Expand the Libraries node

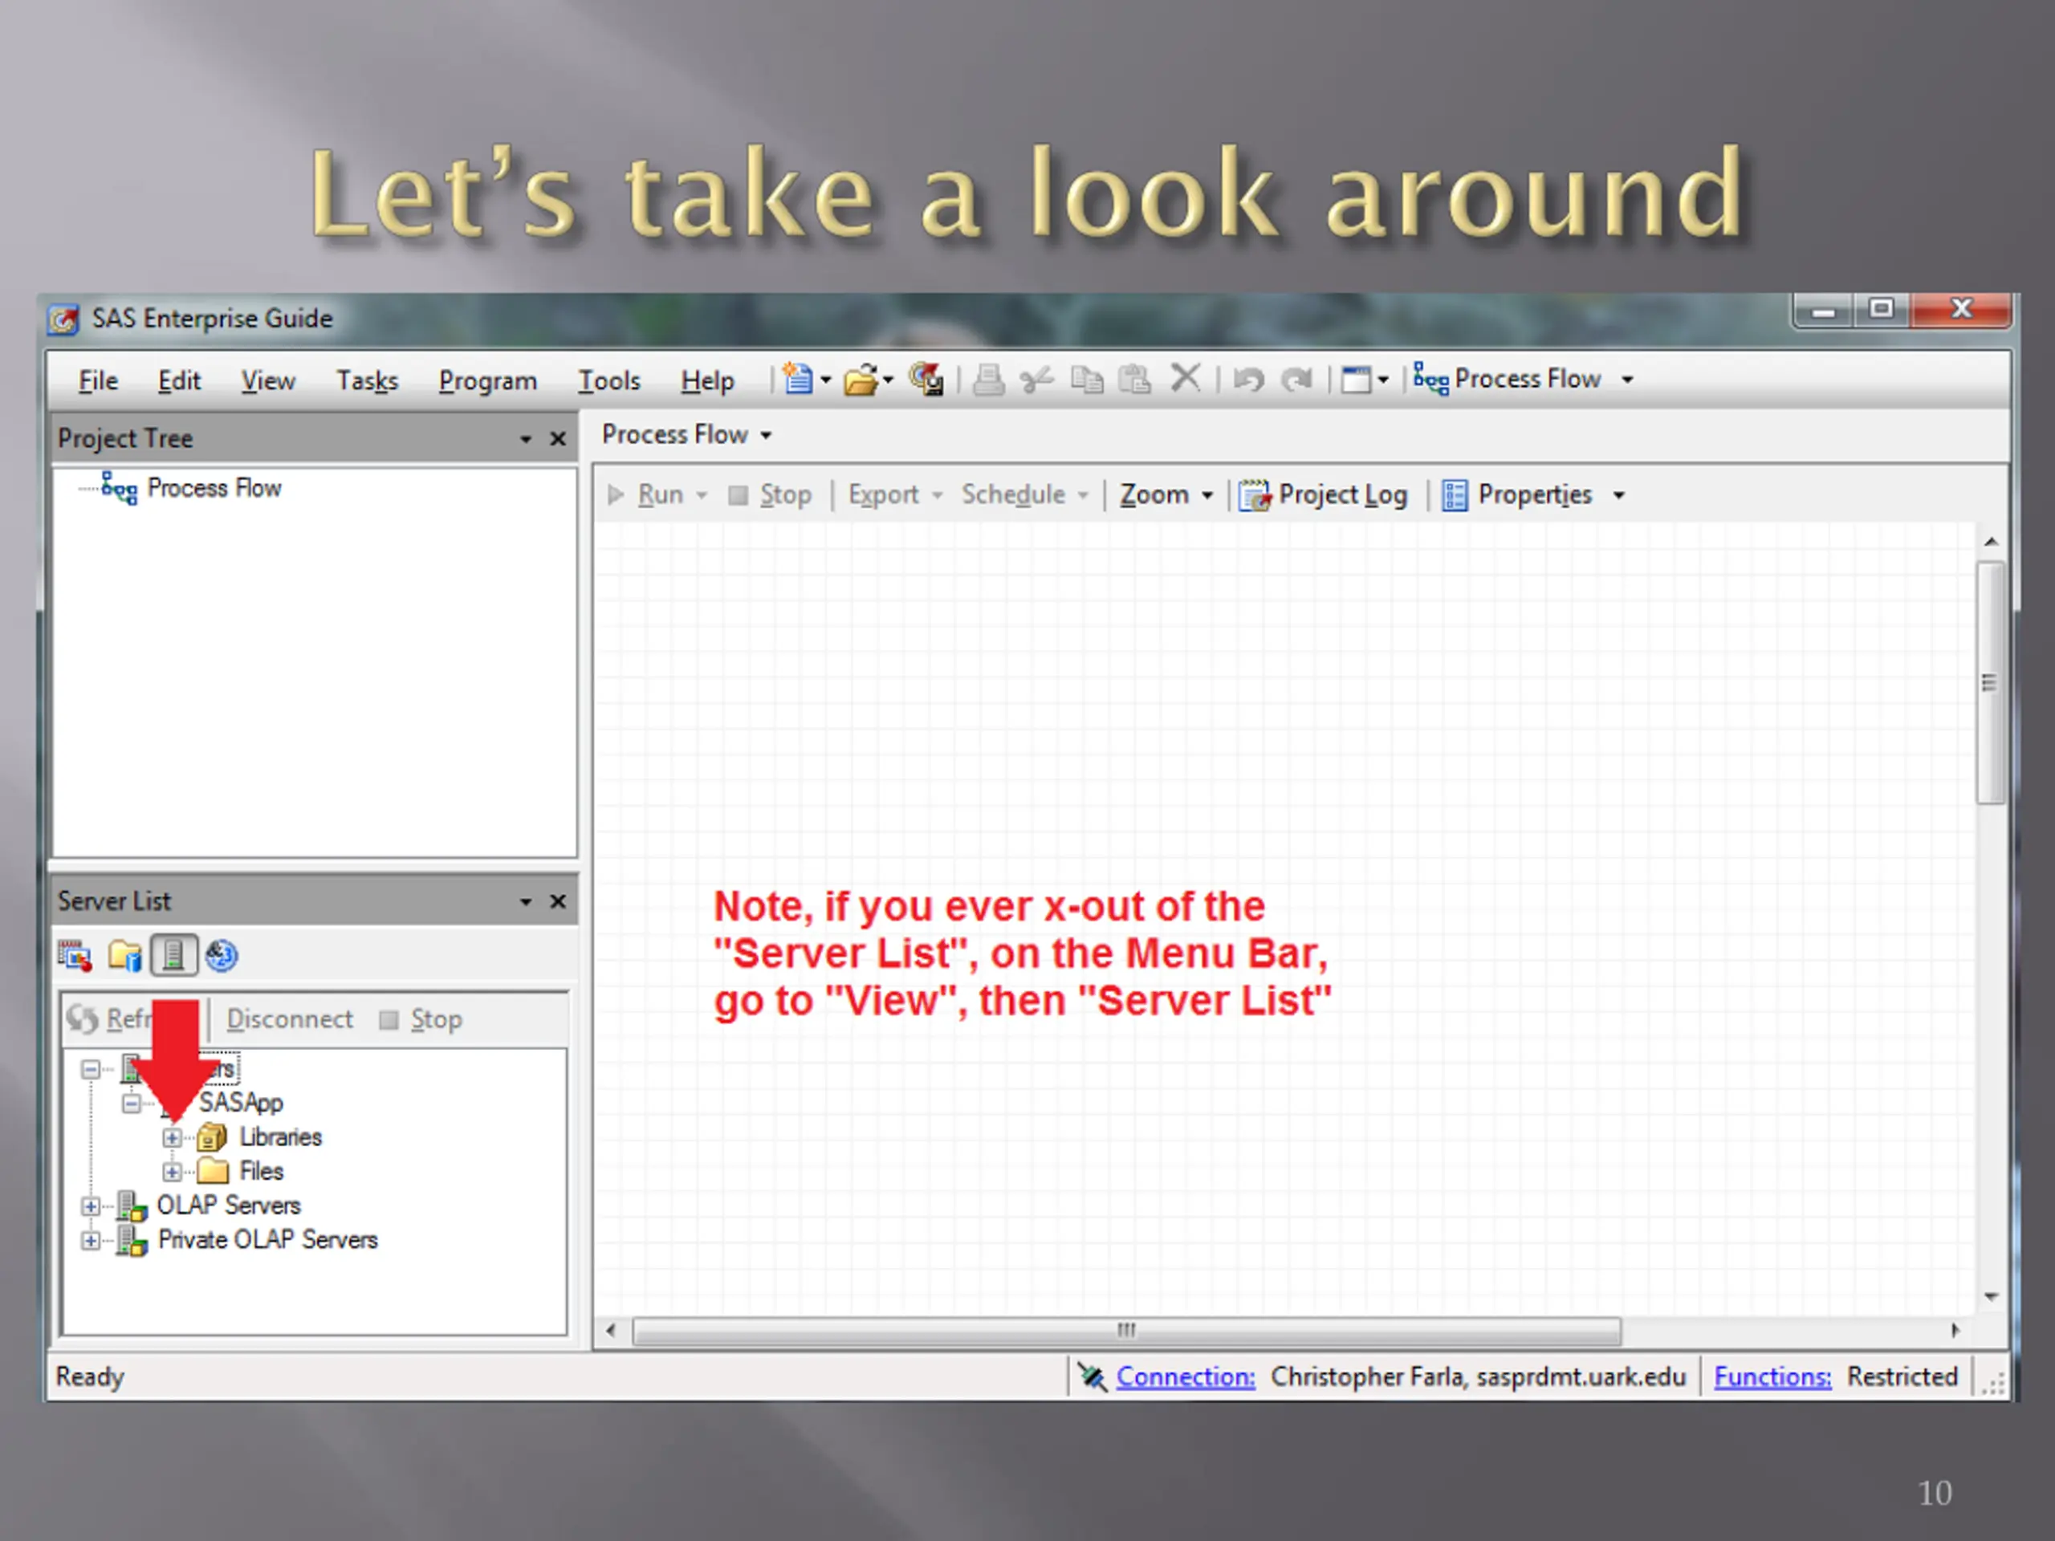[172, 1138]
